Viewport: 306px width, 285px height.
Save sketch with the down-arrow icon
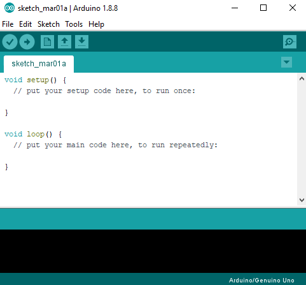pos(81,41)
